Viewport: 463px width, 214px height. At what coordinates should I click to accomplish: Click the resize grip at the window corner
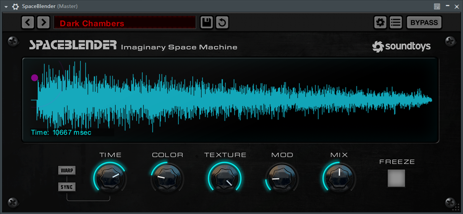tap(457, 208)
